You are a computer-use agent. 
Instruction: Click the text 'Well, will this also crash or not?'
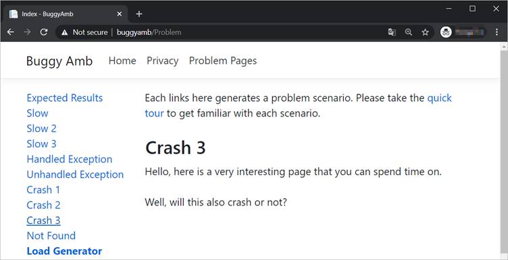point(215,203)
